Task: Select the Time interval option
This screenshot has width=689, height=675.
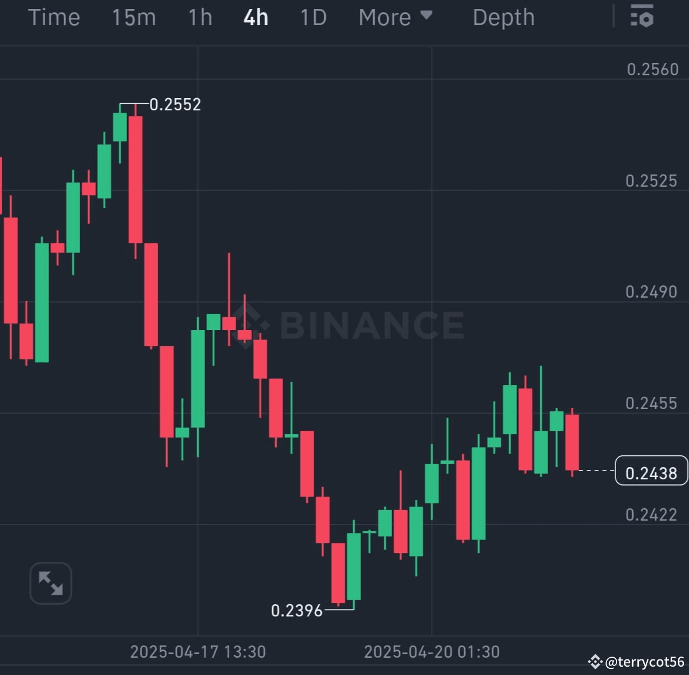Action: [54, 17]
